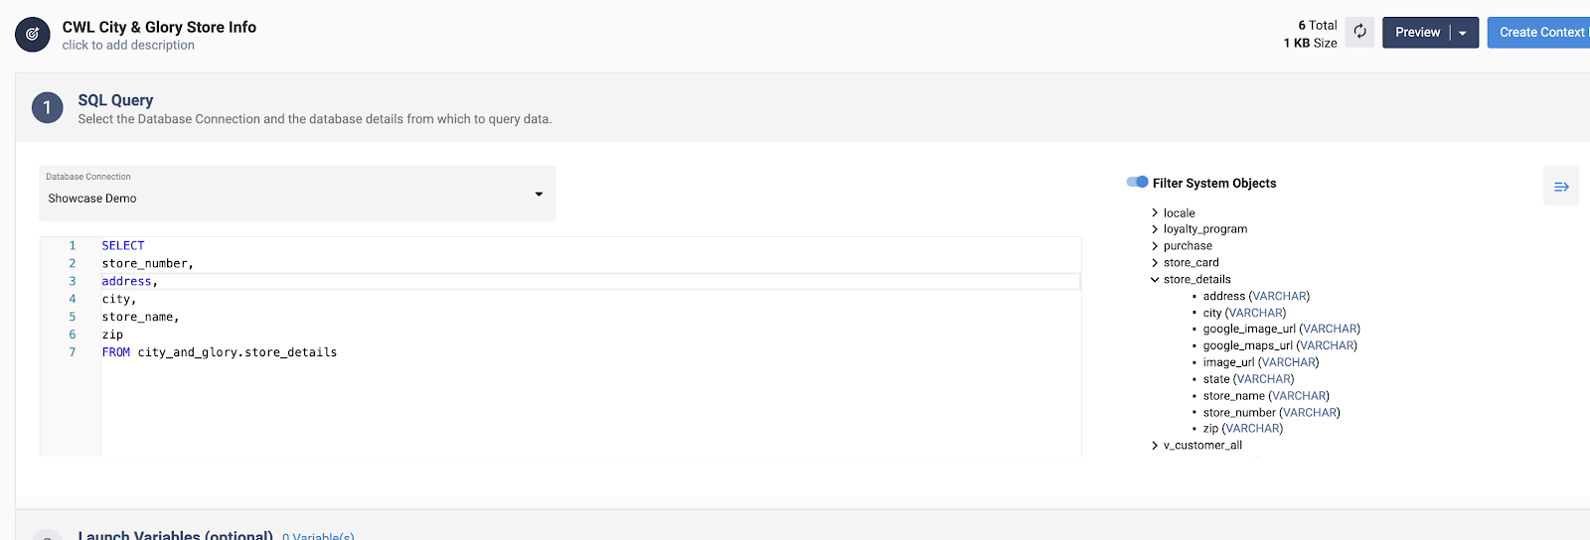The image size is (1590, 540).
Task: Click the step 1 circle badge
Action: (47, 107)
